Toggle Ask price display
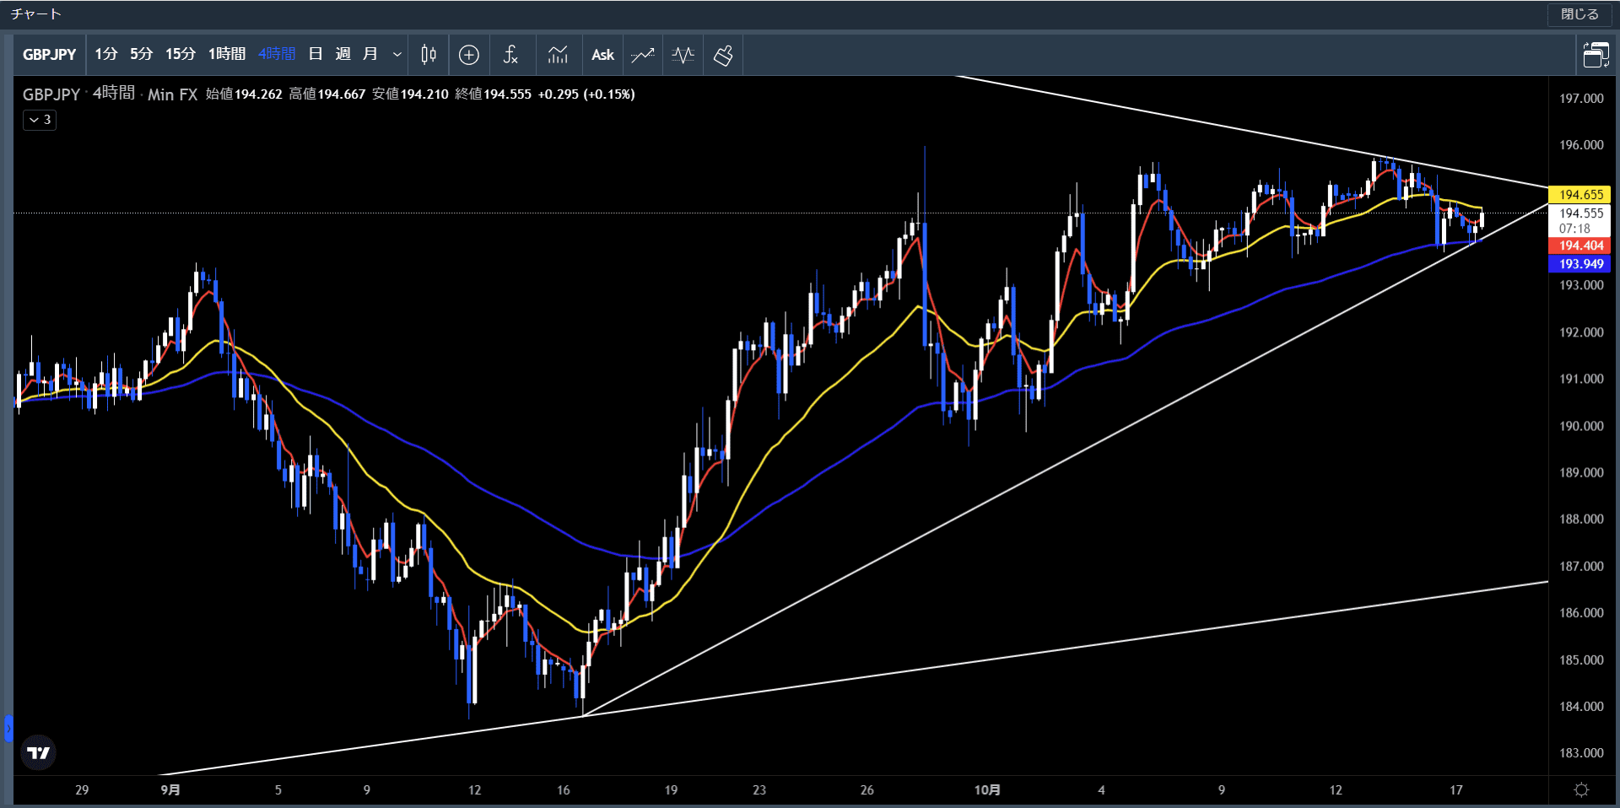The width and height of the screenshot is (1620, 808). click(x=602, y=55)
